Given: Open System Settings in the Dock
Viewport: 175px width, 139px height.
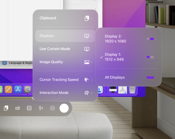Looking at the screenshot, I should [28, 90].
